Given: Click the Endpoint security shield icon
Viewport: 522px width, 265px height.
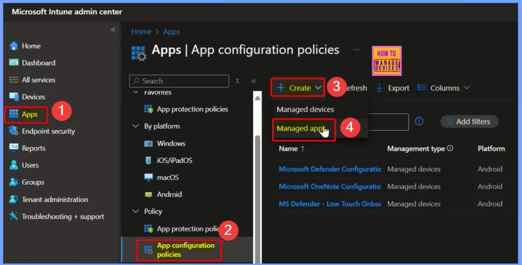Looking at the screenshot, I should coord(14,131).
